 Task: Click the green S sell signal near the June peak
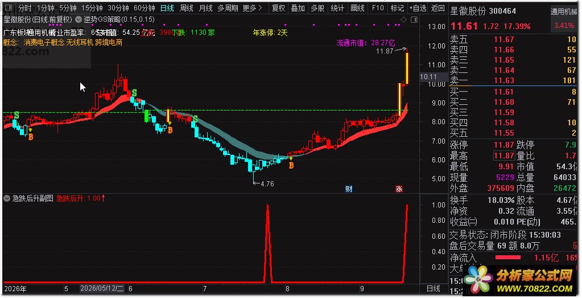134,92
